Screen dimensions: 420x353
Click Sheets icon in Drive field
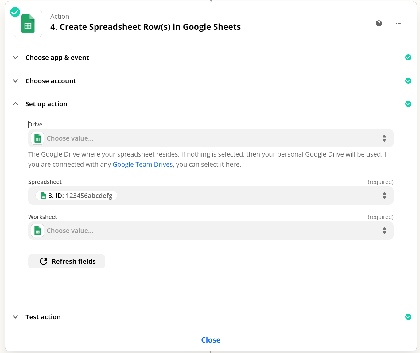click(37, 138)
